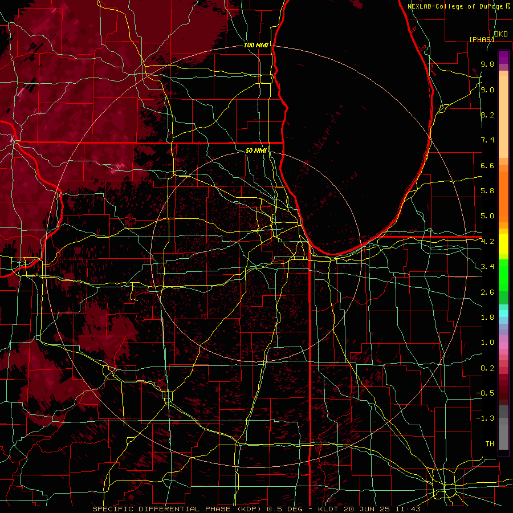The image size is (513, 513).
Task: Select the 100 NMI range ring label
Action: click(x=256, y=45)
